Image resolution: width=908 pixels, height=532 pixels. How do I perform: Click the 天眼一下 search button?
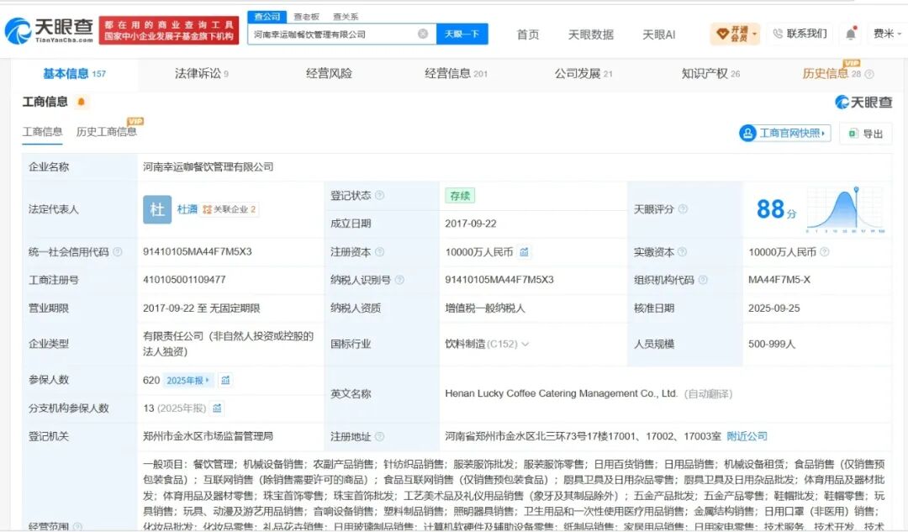pos(462,34)
